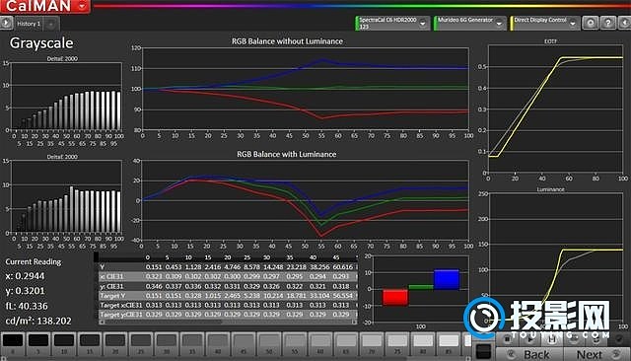The image size is (631, 361).
Task: Switch to the History 1 tab
Action: point(29,24)
